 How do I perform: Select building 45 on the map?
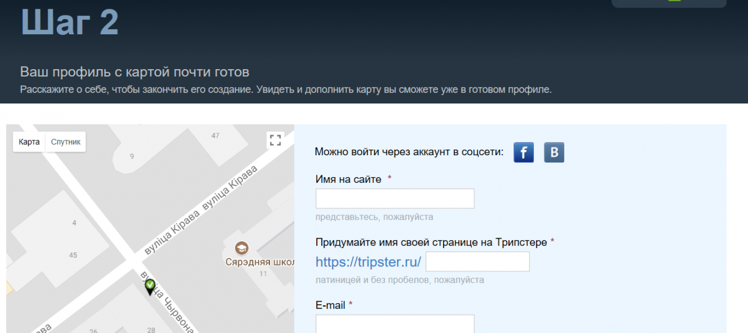pos(73,255)
